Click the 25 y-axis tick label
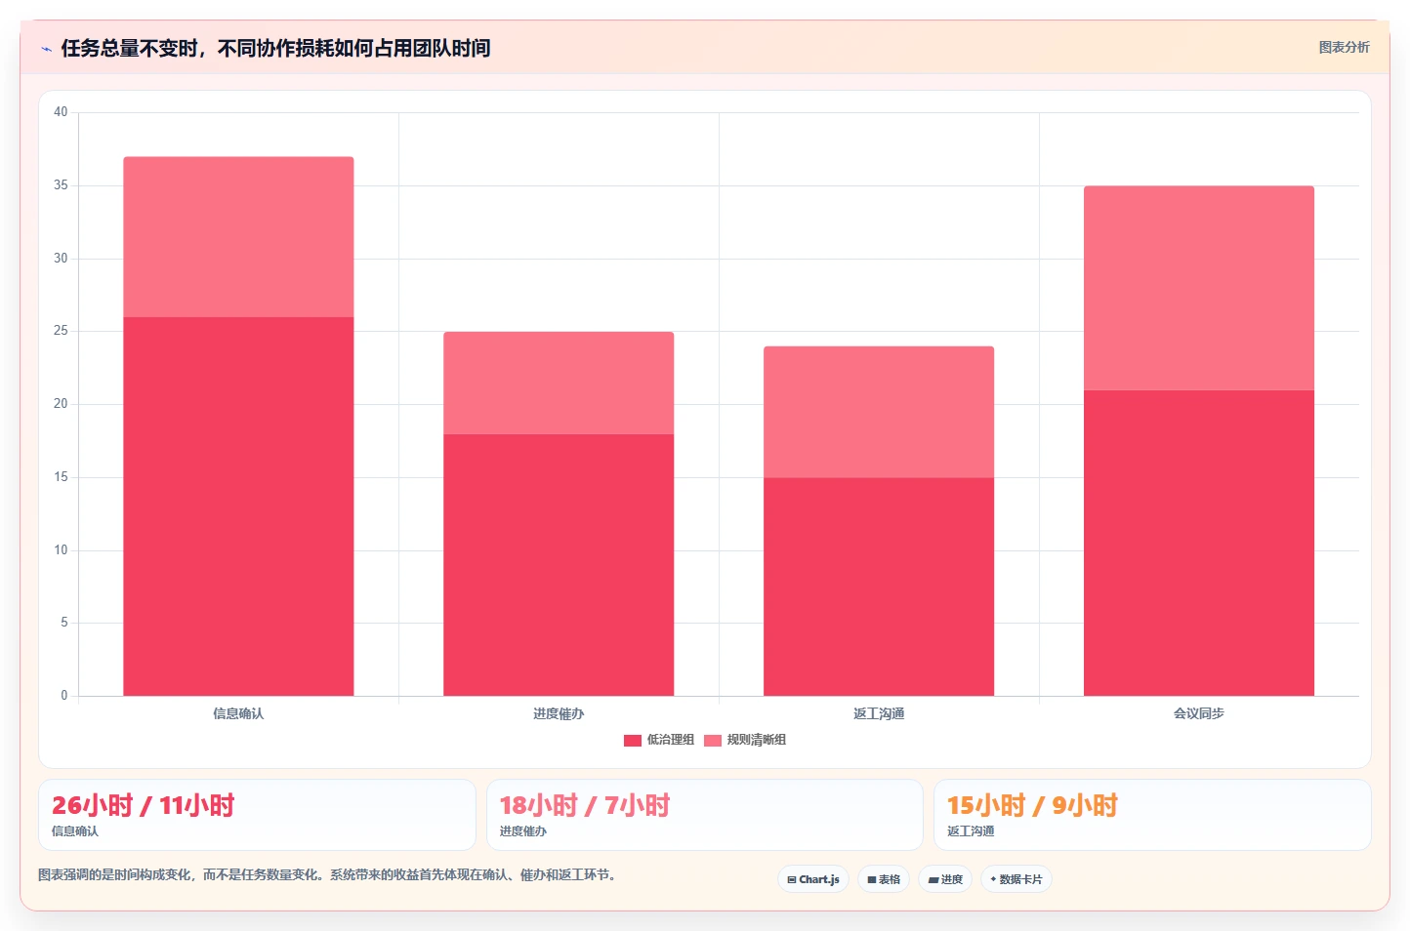This screenshot has width=1410, height=931. (x=61, y=331)
